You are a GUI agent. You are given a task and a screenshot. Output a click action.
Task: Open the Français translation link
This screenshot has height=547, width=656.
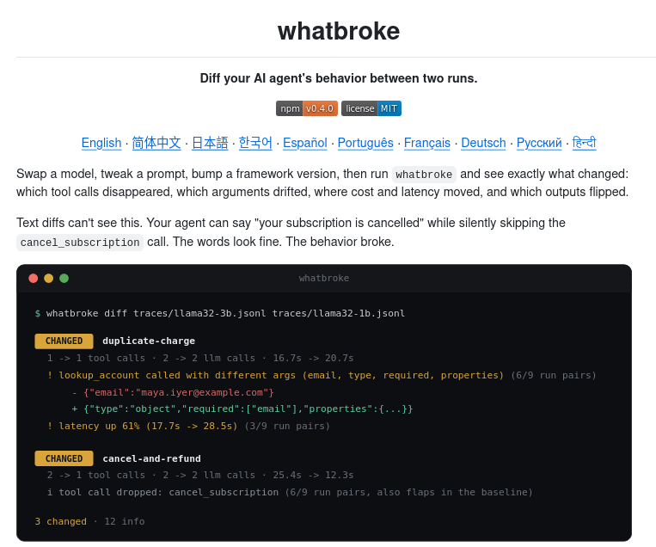[x=427, y=143]
